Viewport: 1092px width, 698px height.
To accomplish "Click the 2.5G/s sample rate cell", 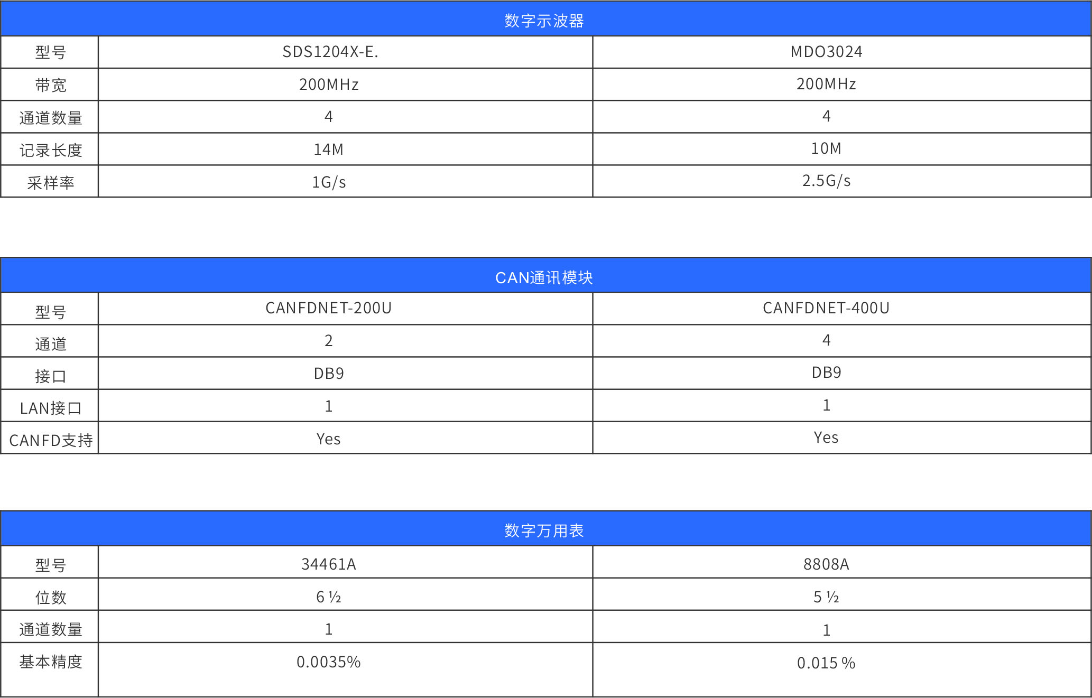I will point(826,181).
